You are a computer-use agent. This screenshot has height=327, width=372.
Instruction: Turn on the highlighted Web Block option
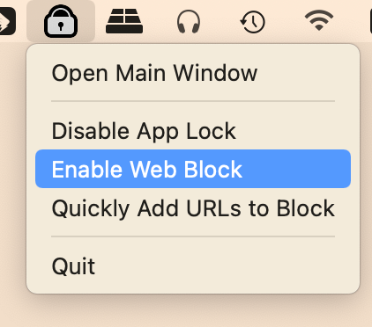(x=193, y=169)
